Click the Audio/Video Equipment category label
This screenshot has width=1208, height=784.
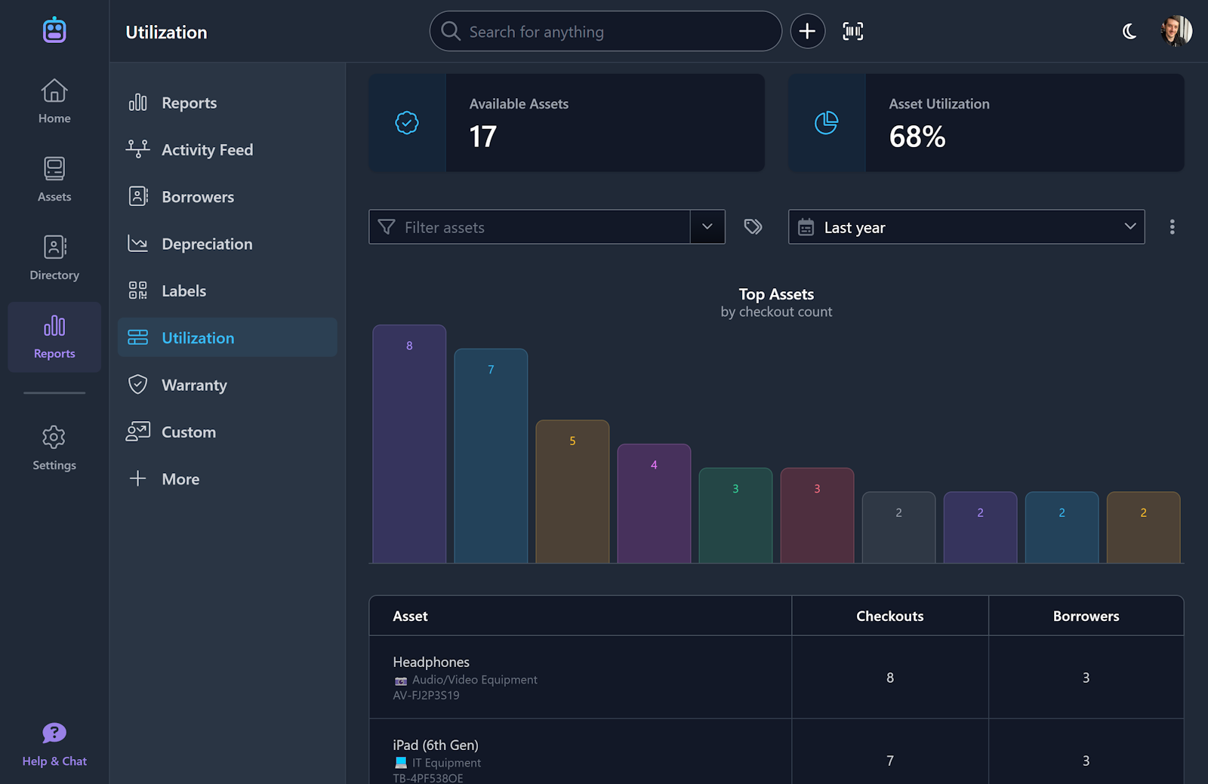pos(475,680)
